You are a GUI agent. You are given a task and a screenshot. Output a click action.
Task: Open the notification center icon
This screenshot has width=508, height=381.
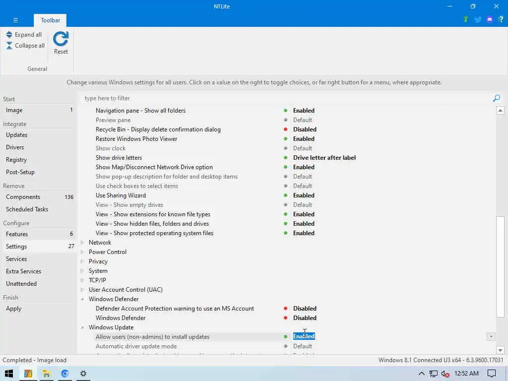pyautogui.click(x=492, y=374)
